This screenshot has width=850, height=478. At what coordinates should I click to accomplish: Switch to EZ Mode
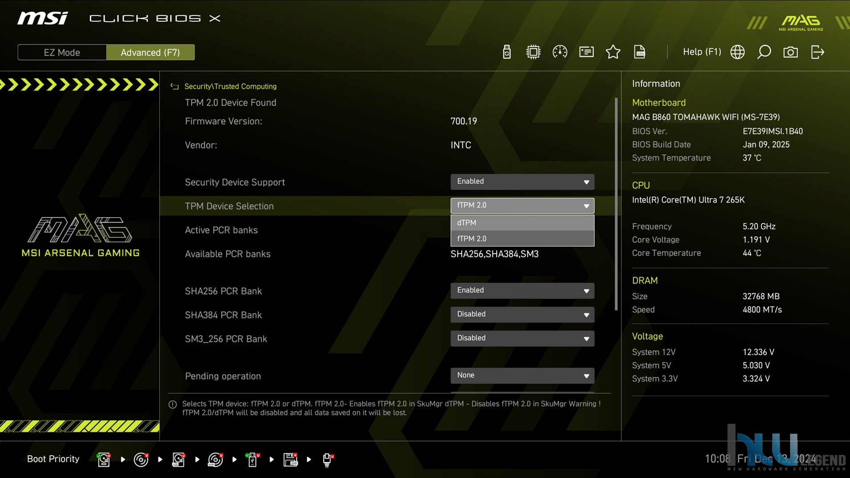[62, 52]
